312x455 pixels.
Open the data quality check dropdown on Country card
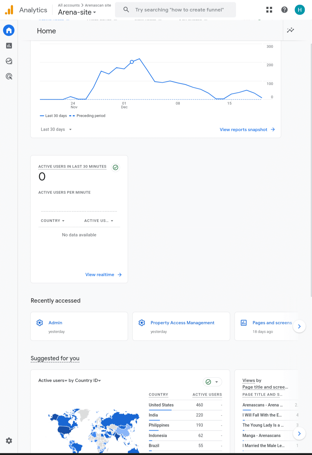coord(212,382)
